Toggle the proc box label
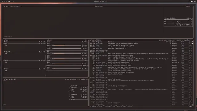 pyautogui.click(x=93, y=40)
